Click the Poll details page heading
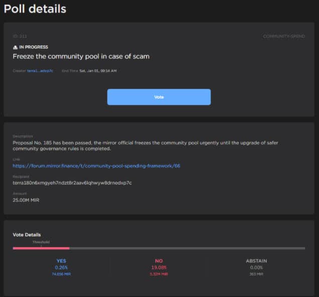Screen dimensions: 319x297 coord(35,9)
